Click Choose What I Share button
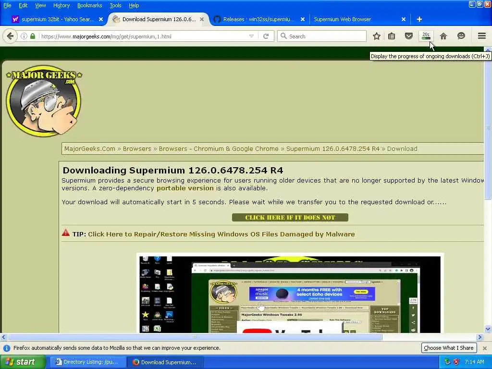This screenshot has width=492, height=369. [x=449, y=348]
